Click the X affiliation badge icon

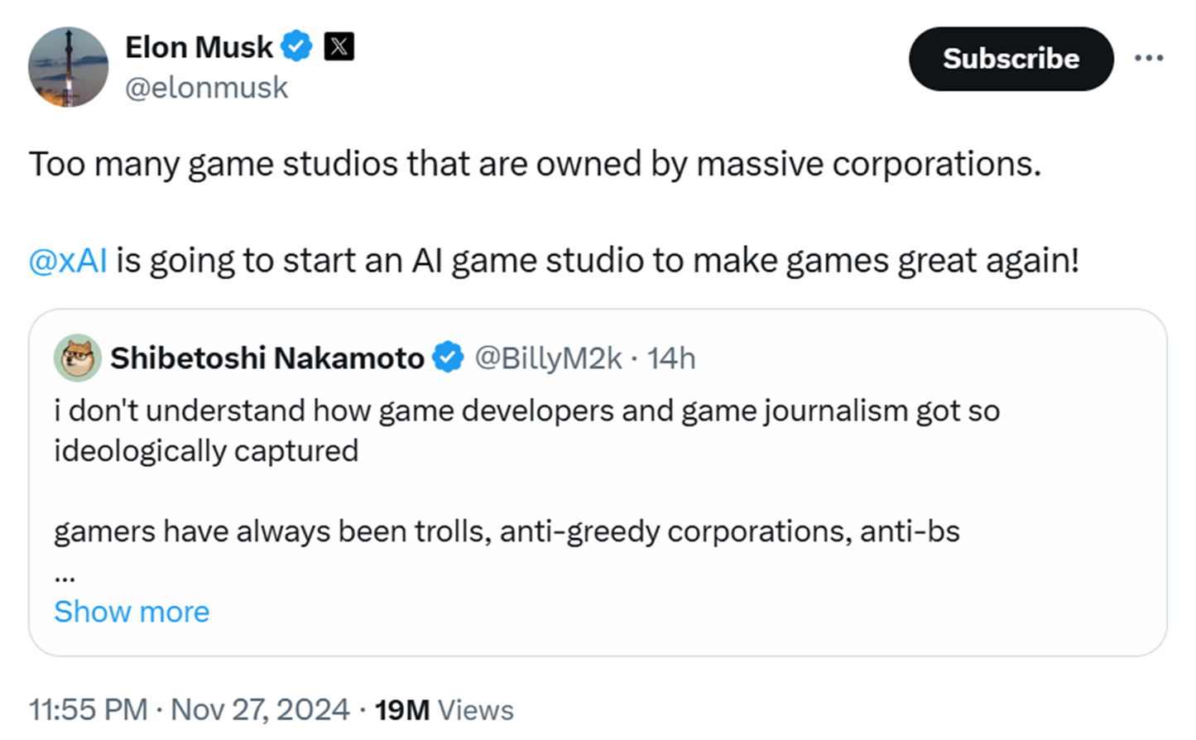click(339, 46)
